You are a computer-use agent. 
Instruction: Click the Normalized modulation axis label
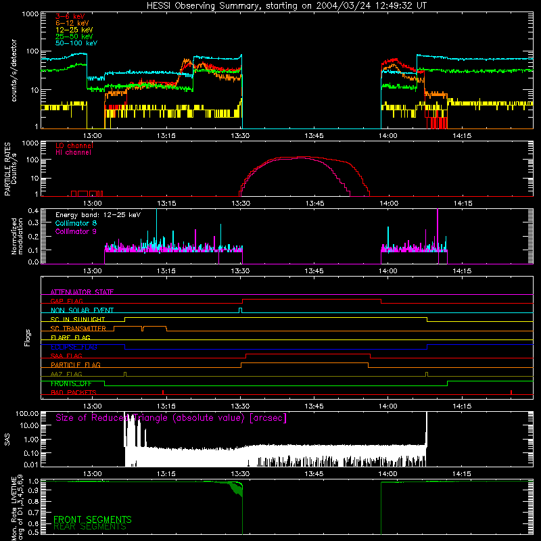tap(17, 236)
